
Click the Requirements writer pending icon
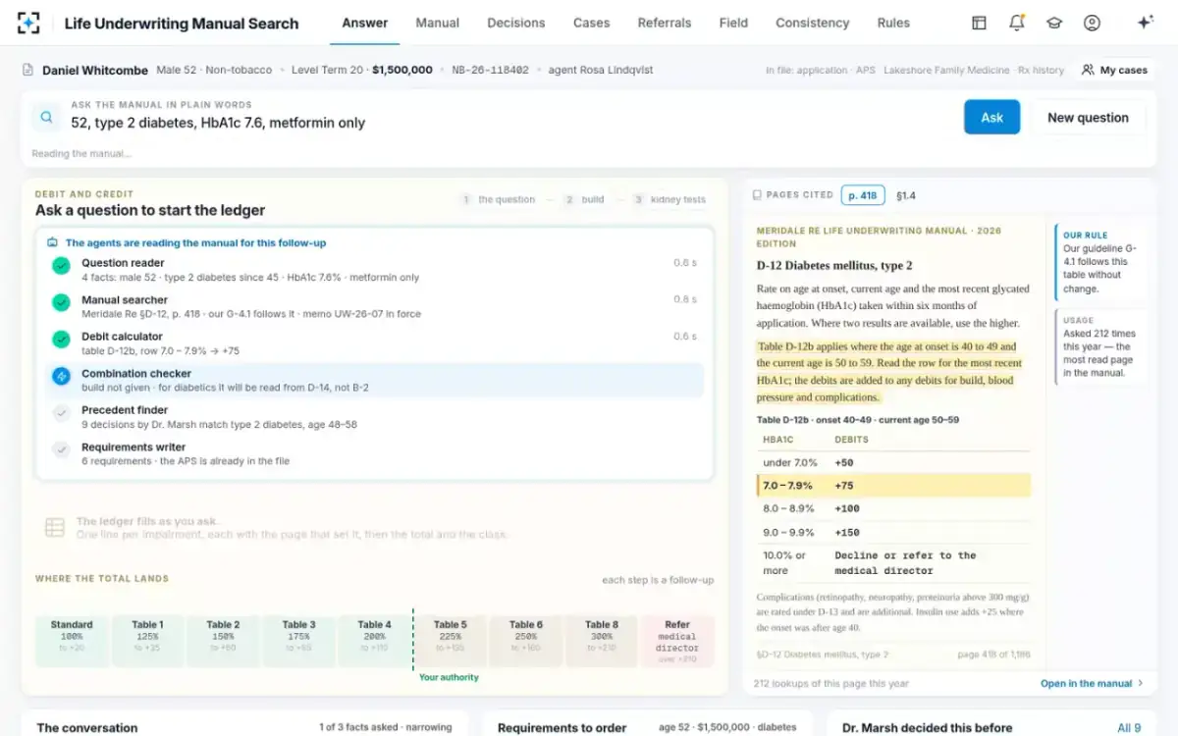61,449
